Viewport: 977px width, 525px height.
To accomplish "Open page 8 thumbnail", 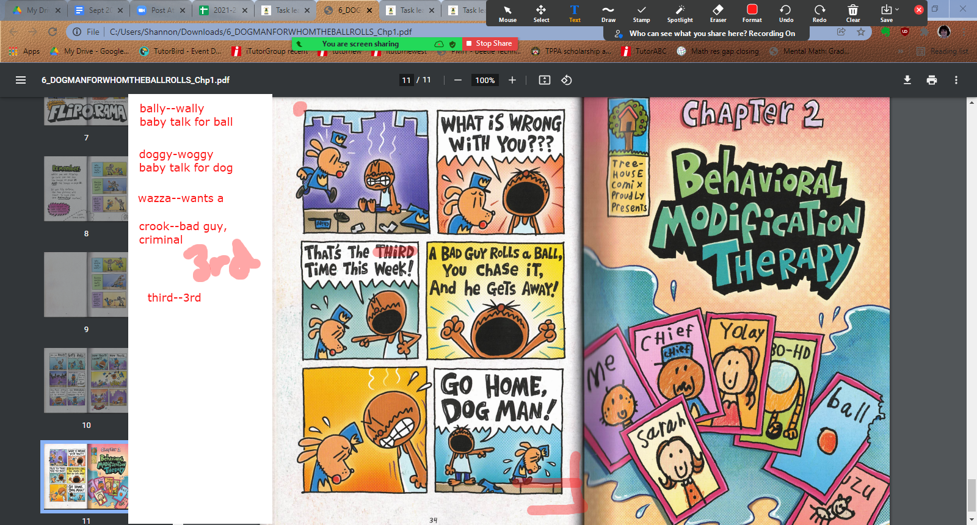I will [x=86, y=189].
